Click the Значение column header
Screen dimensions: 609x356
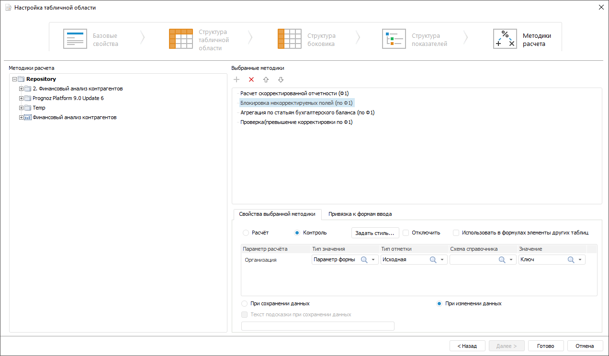[552, 249]
